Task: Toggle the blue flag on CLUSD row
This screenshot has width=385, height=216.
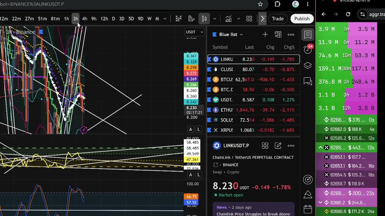Action: 210,69
